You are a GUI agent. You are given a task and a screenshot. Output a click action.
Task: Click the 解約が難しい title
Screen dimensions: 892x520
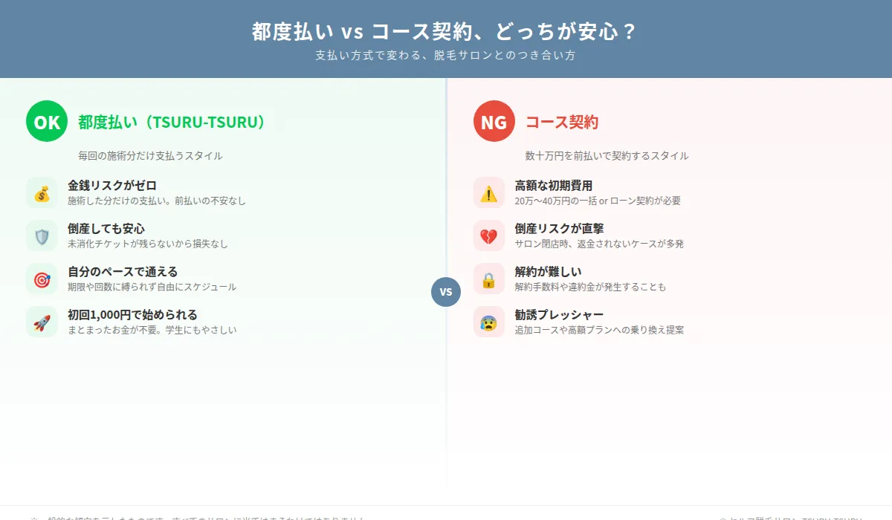point(549,272)
